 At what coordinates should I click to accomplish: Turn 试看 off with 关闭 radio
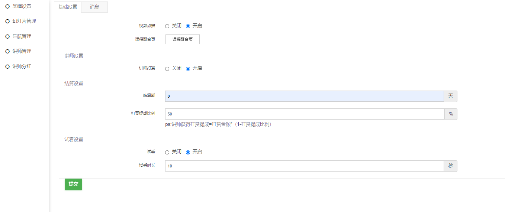coord(167,152)
